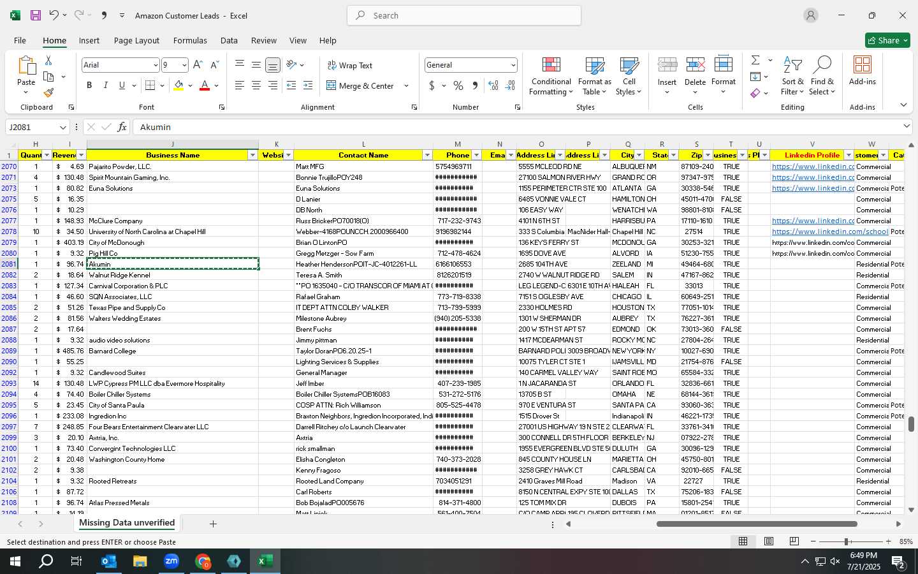Select the Format Painter brush
This screenshot has height=574, width=918.
[x=48, y=93]
